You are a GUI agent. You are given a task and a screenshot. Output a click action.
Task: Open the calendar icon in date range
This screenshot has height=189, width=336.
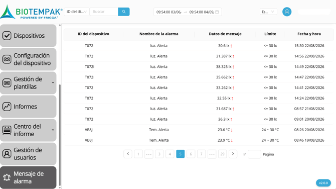click(217, 12)
